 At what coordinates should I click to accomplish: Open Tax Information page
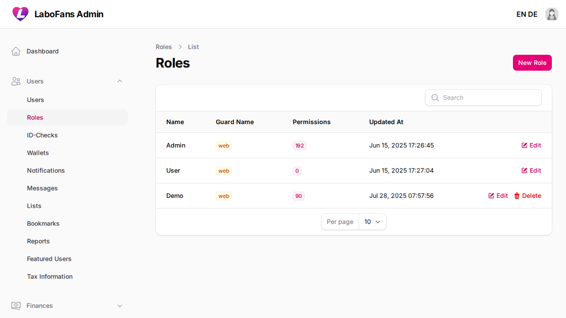pos(67,276)
